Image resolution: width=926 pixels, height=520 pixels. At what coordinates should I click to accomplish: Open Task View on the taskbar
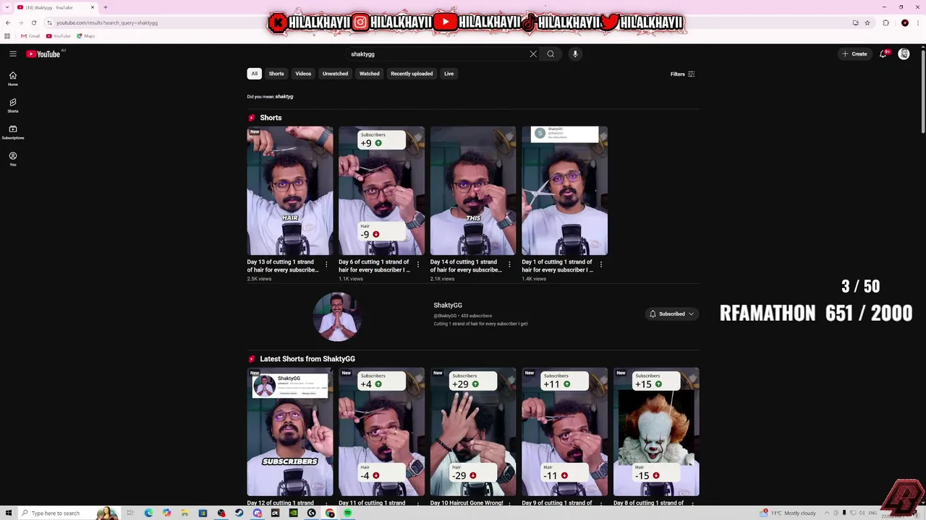tap(130, 513)
